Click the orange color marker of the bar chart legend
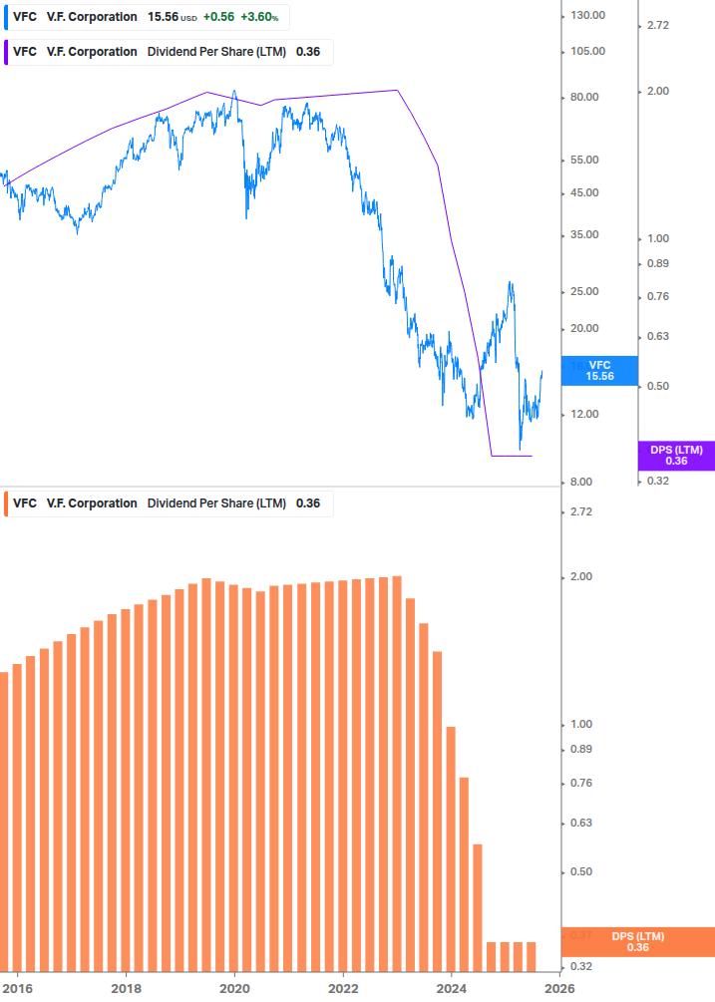 [x=6, y=503]
